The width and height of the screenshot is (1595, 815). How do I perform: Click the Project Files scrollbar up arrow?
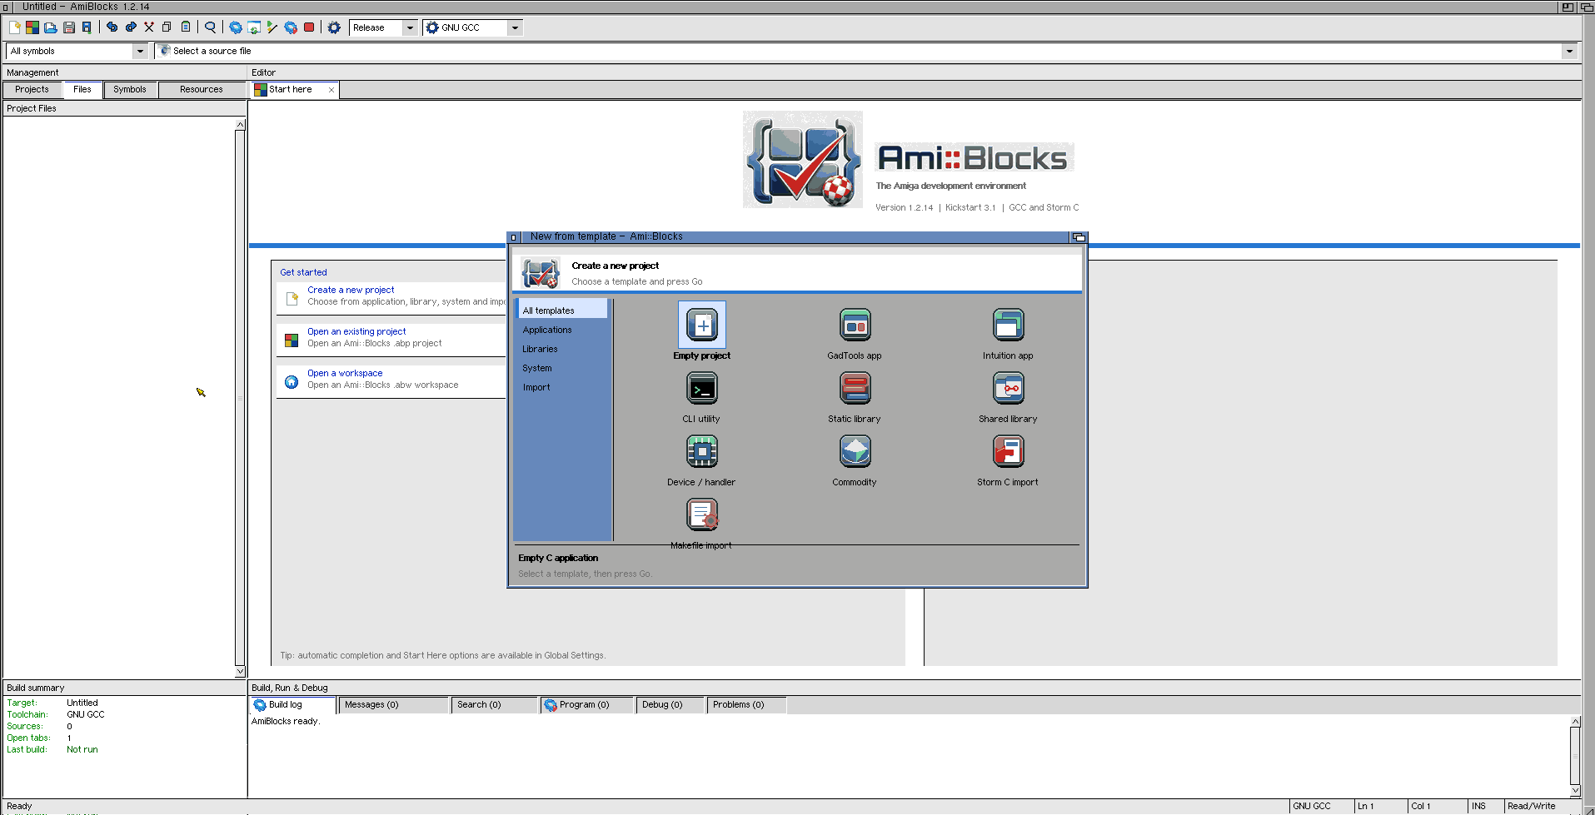point(240,124)
